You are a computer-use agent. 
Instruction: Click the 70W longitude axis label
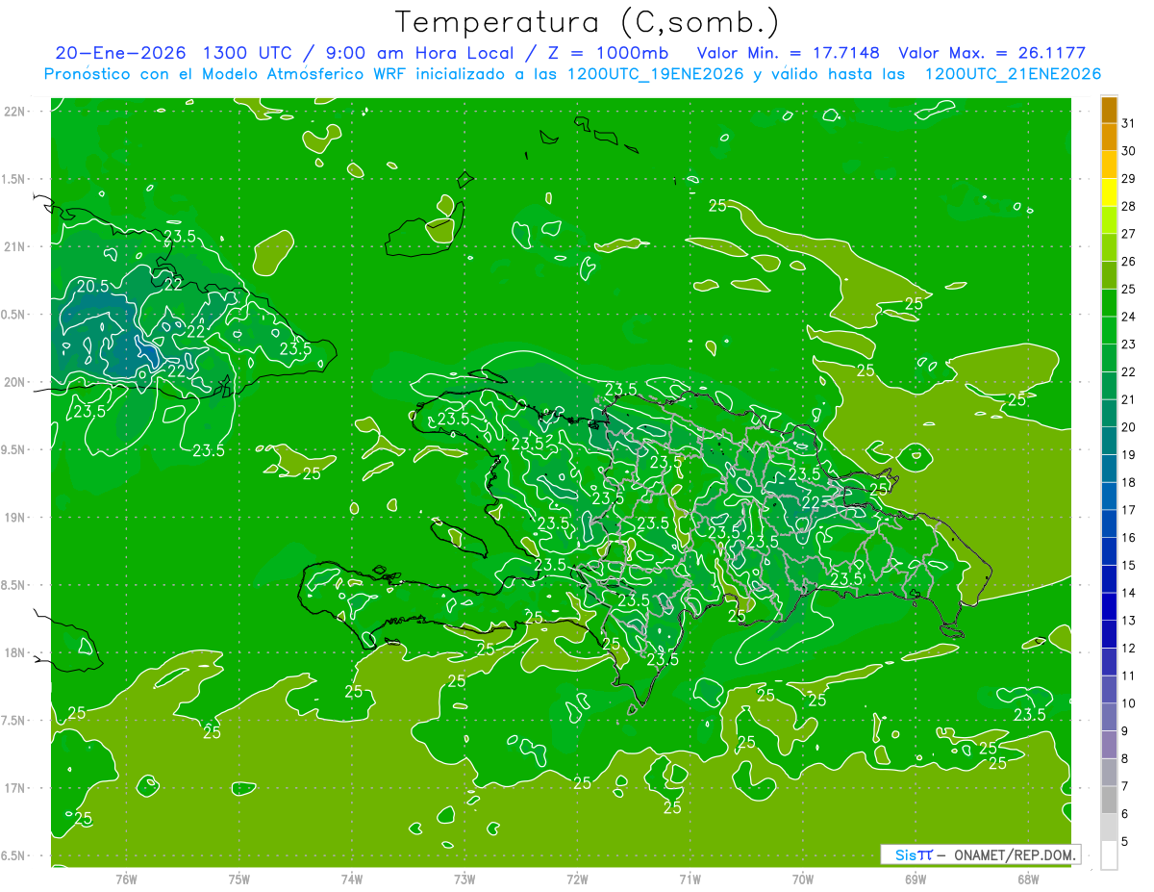pos(803,879)
